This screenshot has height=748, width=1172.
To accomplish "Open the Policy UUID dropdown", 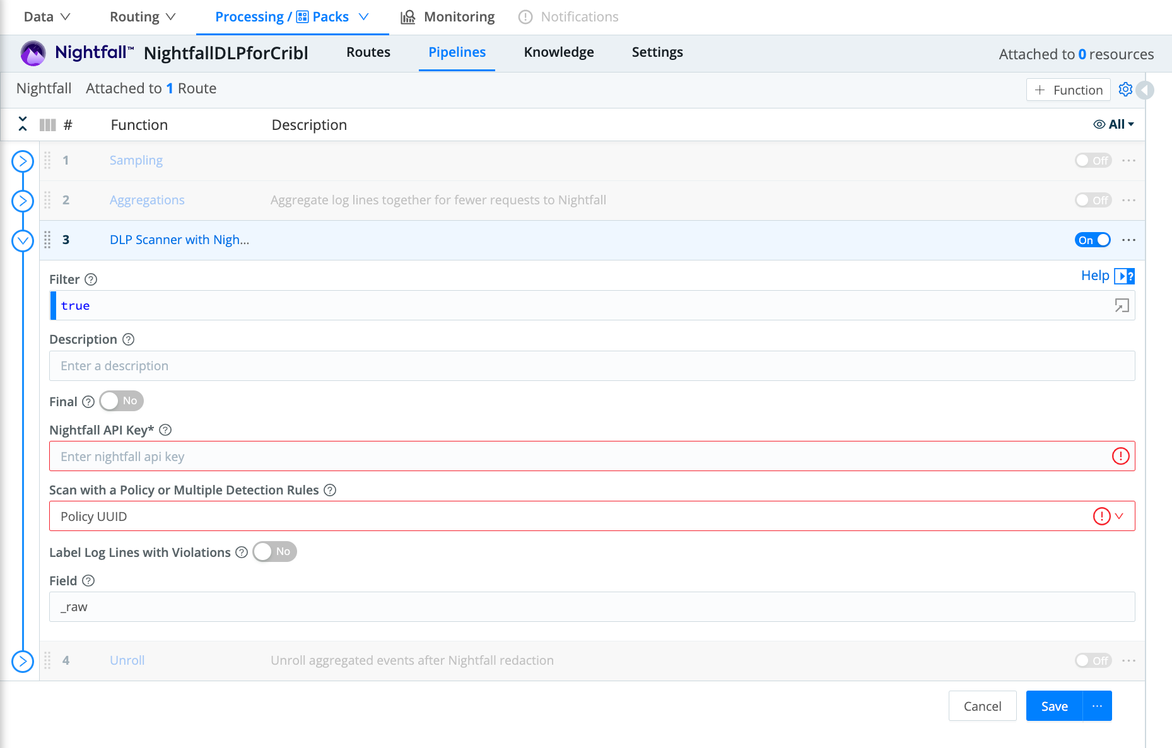I will point(1118,517).
